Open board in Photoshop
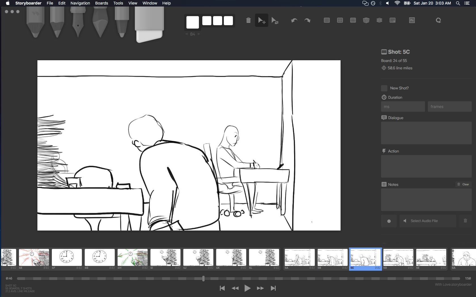476x297 pixels. tap(412, 20)
